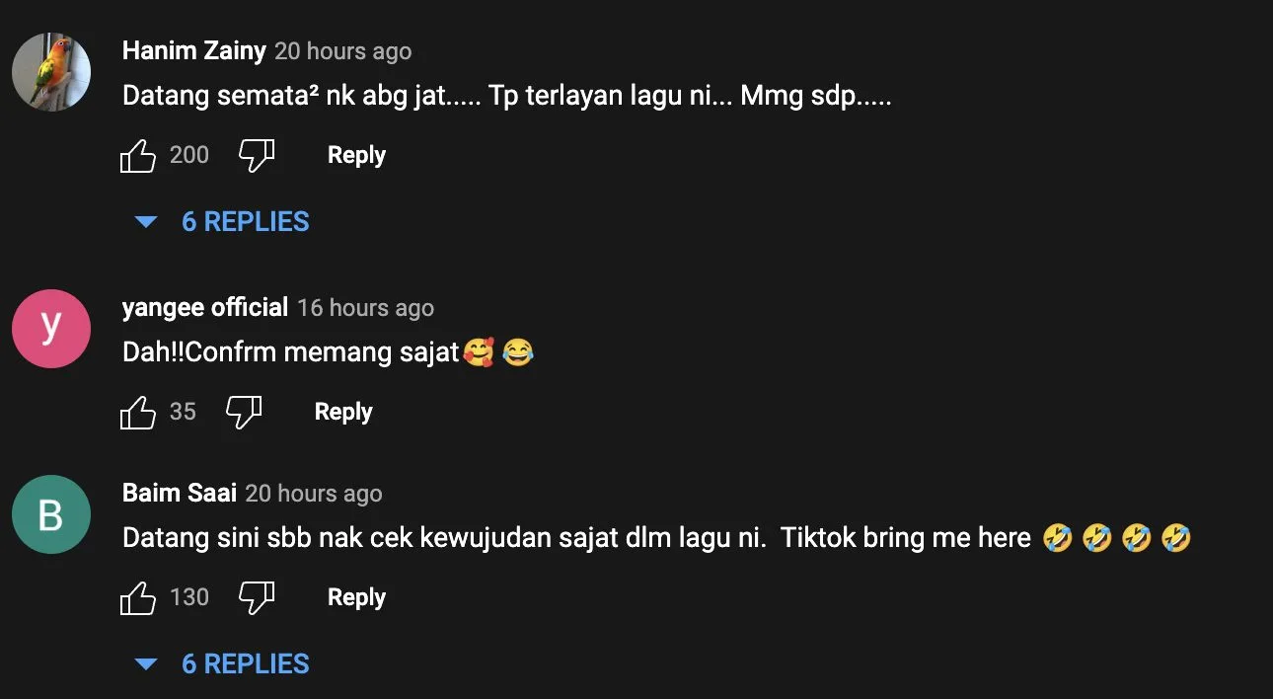Dislike Hanim Zainy's comment
The image size is (1273, 699).
point(257,156)
